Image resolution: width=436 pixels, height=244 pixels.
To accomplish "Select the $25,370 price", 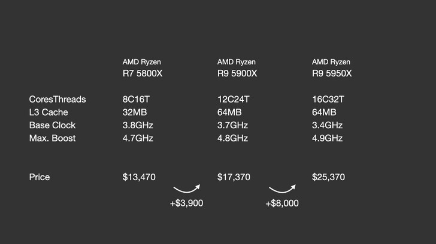I will (329, 177).
